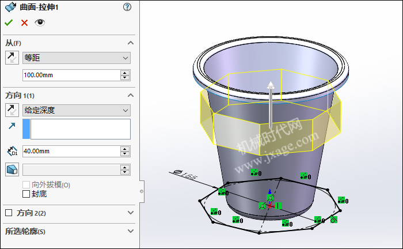Viewport: 403px width, 249px height.
Task: Expand the 所选轮廓 section chevron
Action: tap(131, 231)
